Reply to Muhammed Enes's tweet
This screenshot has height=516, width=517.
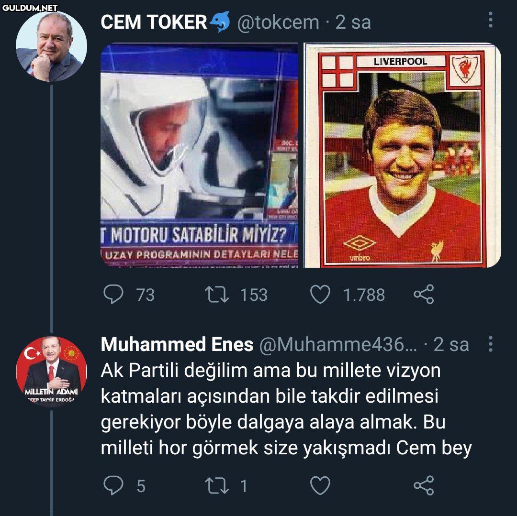pos(113,485)
